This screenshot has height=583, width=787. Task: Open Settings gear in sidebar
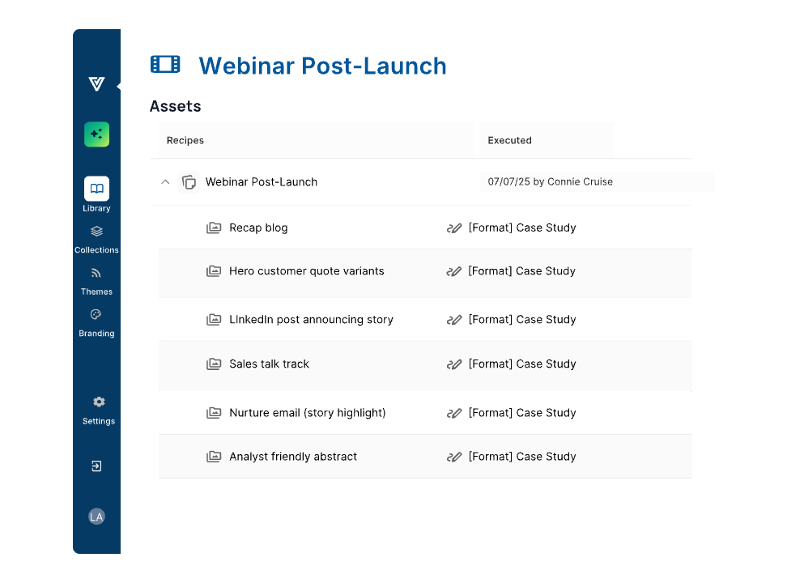click(98, 402)
